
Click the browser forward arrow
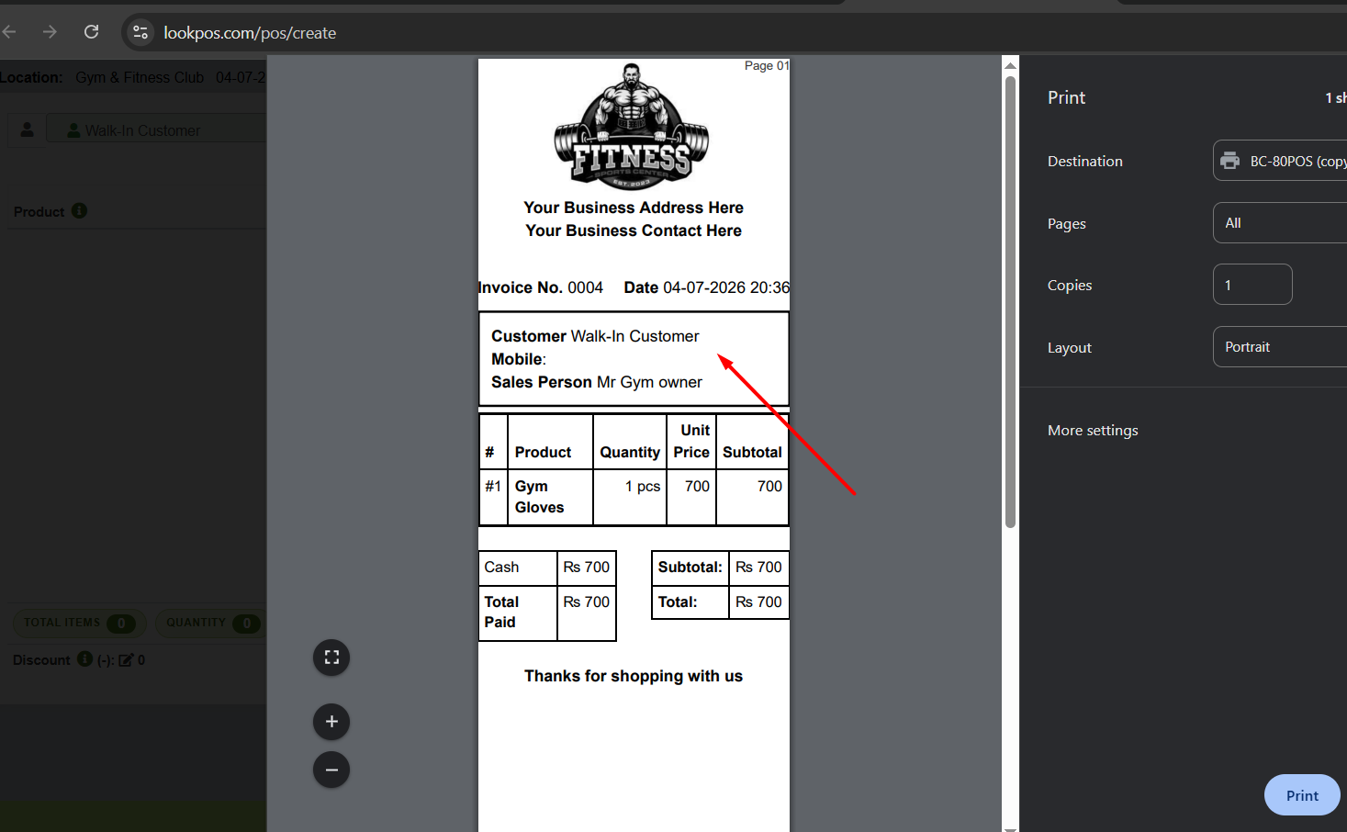50,32
